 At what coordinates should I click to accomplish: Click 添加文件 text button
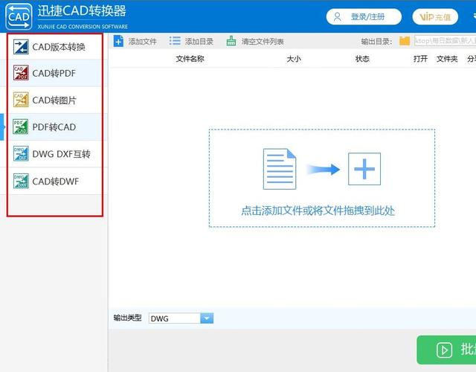[x=142, y=42]
